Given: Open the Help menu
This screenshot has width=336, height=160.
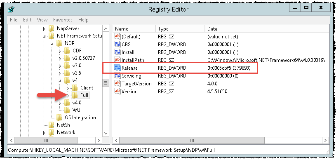Looking at the screenshot, I should coord(83,20).
